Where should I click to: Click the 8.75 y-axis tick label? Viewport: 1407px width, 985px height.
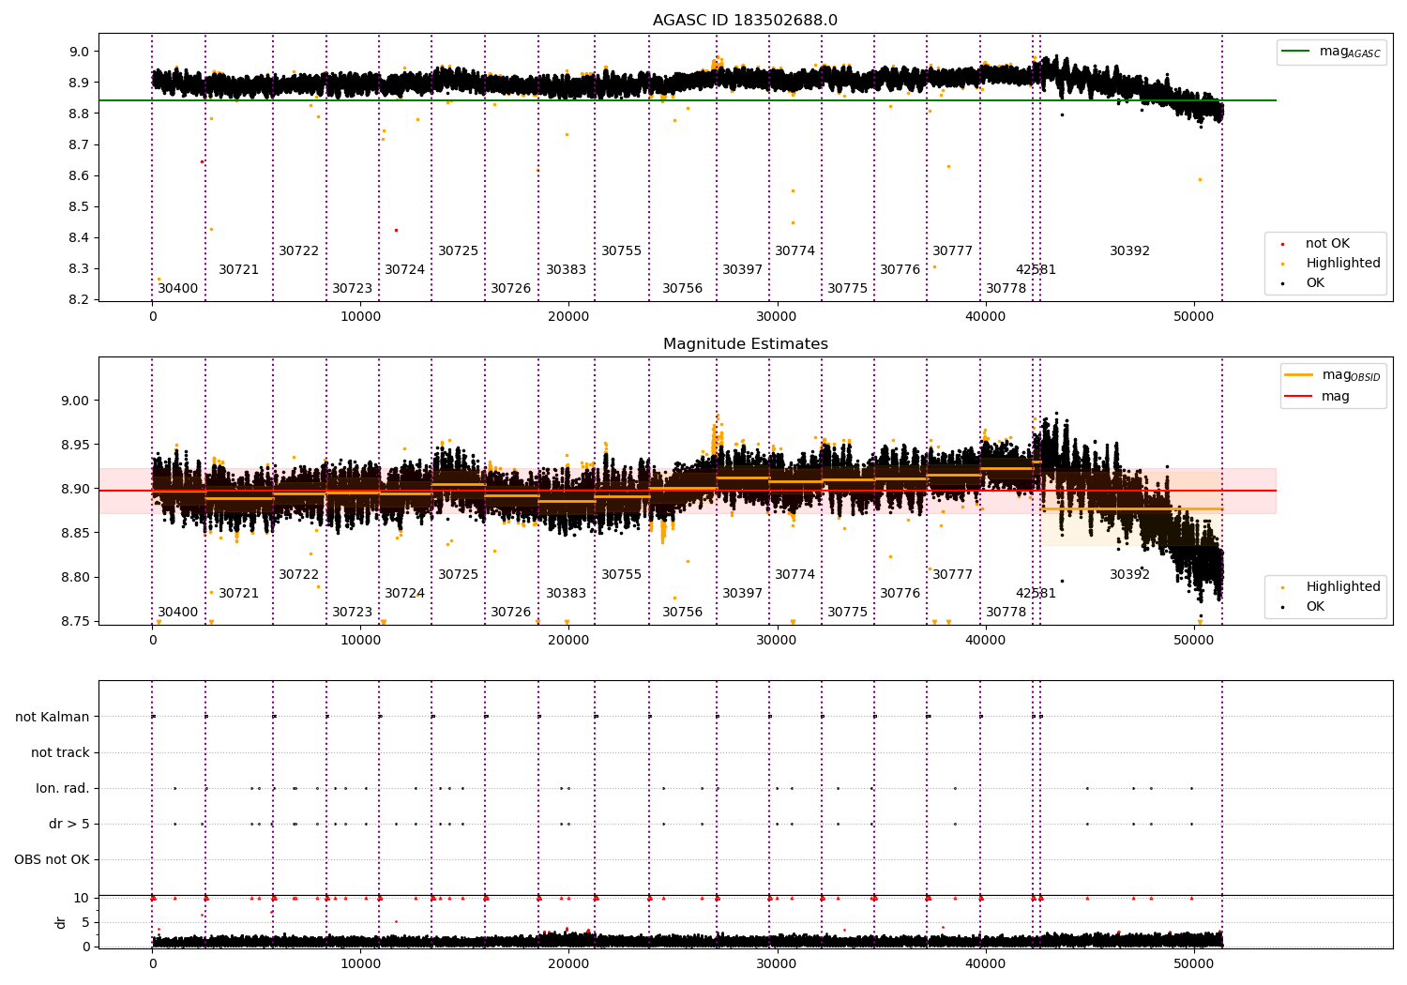pyautogui.click(x=77, y=622)
